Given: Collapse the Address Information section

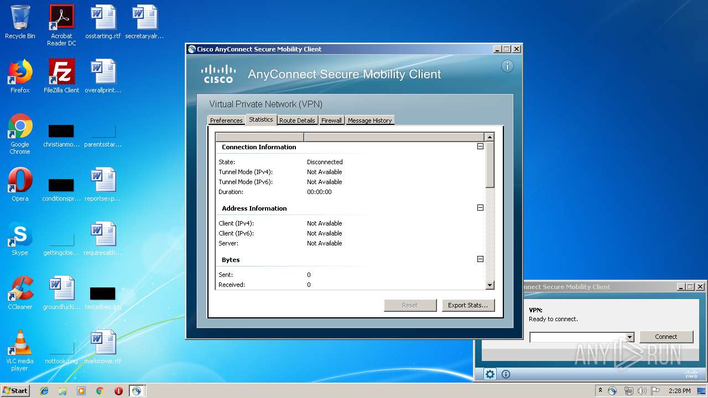Looking at the screenshot, I should (x=480, y=208).
